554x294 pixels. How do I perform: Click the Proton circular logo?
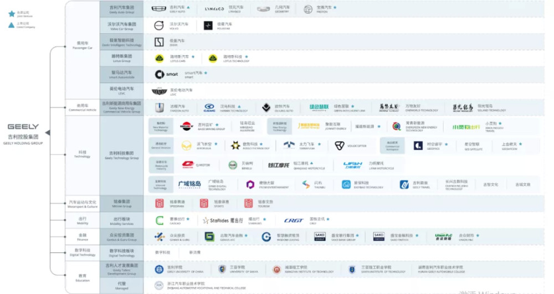[x=308, y=9]
